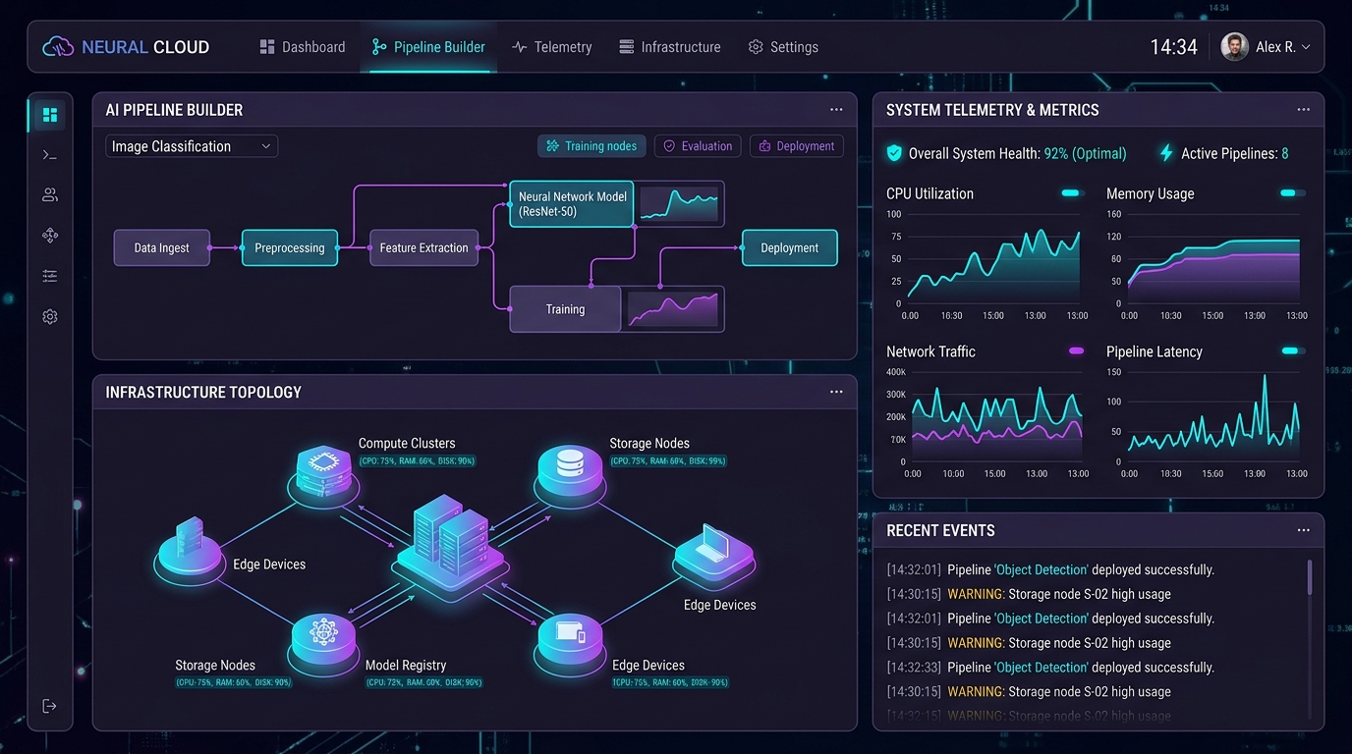
Task: Open Recent Events panel options menu
Action: 1303,530
